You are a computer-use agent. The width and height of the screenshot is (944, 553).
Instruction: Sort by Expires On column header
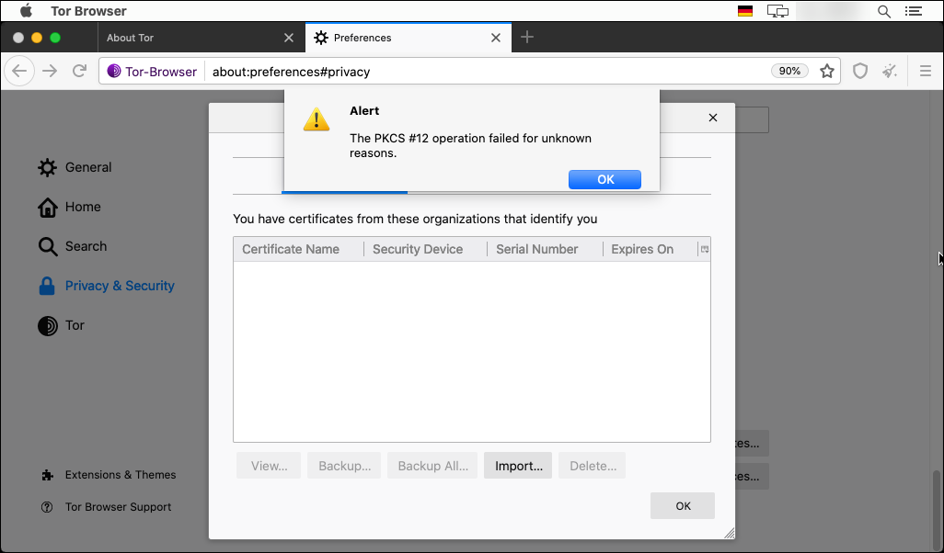click(642, 249)
